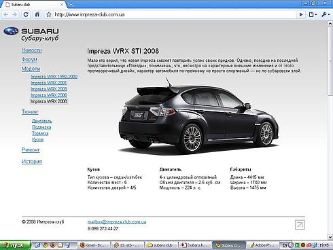The width and height of the screenshot is (333, 250).
Task: Click the Мощность – 224 л. с. line
Action: (180, 187)
